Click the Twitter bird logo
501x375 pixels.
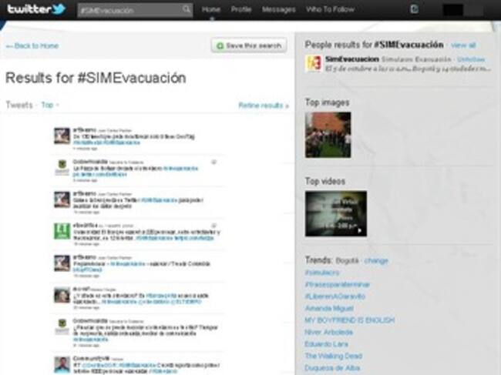36,9
